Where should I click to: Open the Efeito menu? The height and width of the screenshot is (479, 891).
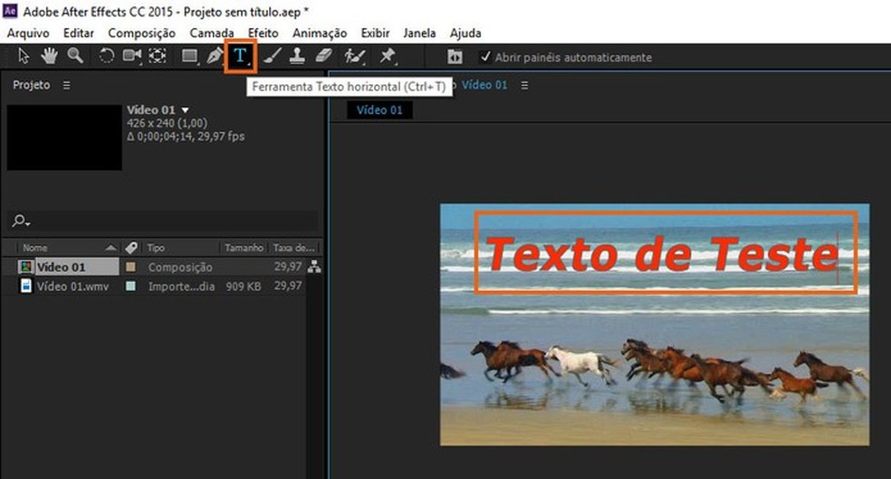pyautogui.click(x=263, y=33)
